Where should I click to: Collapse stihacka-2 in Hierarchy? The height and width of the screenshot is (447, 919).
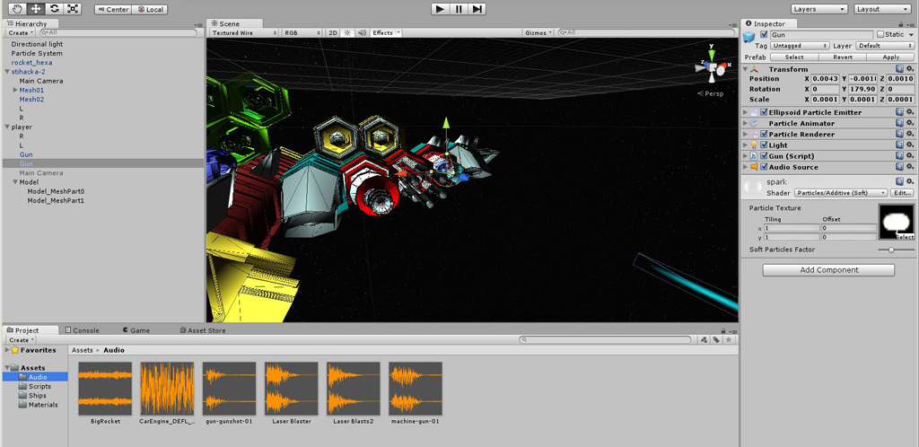pyautogui.click(x=7, y=72)
